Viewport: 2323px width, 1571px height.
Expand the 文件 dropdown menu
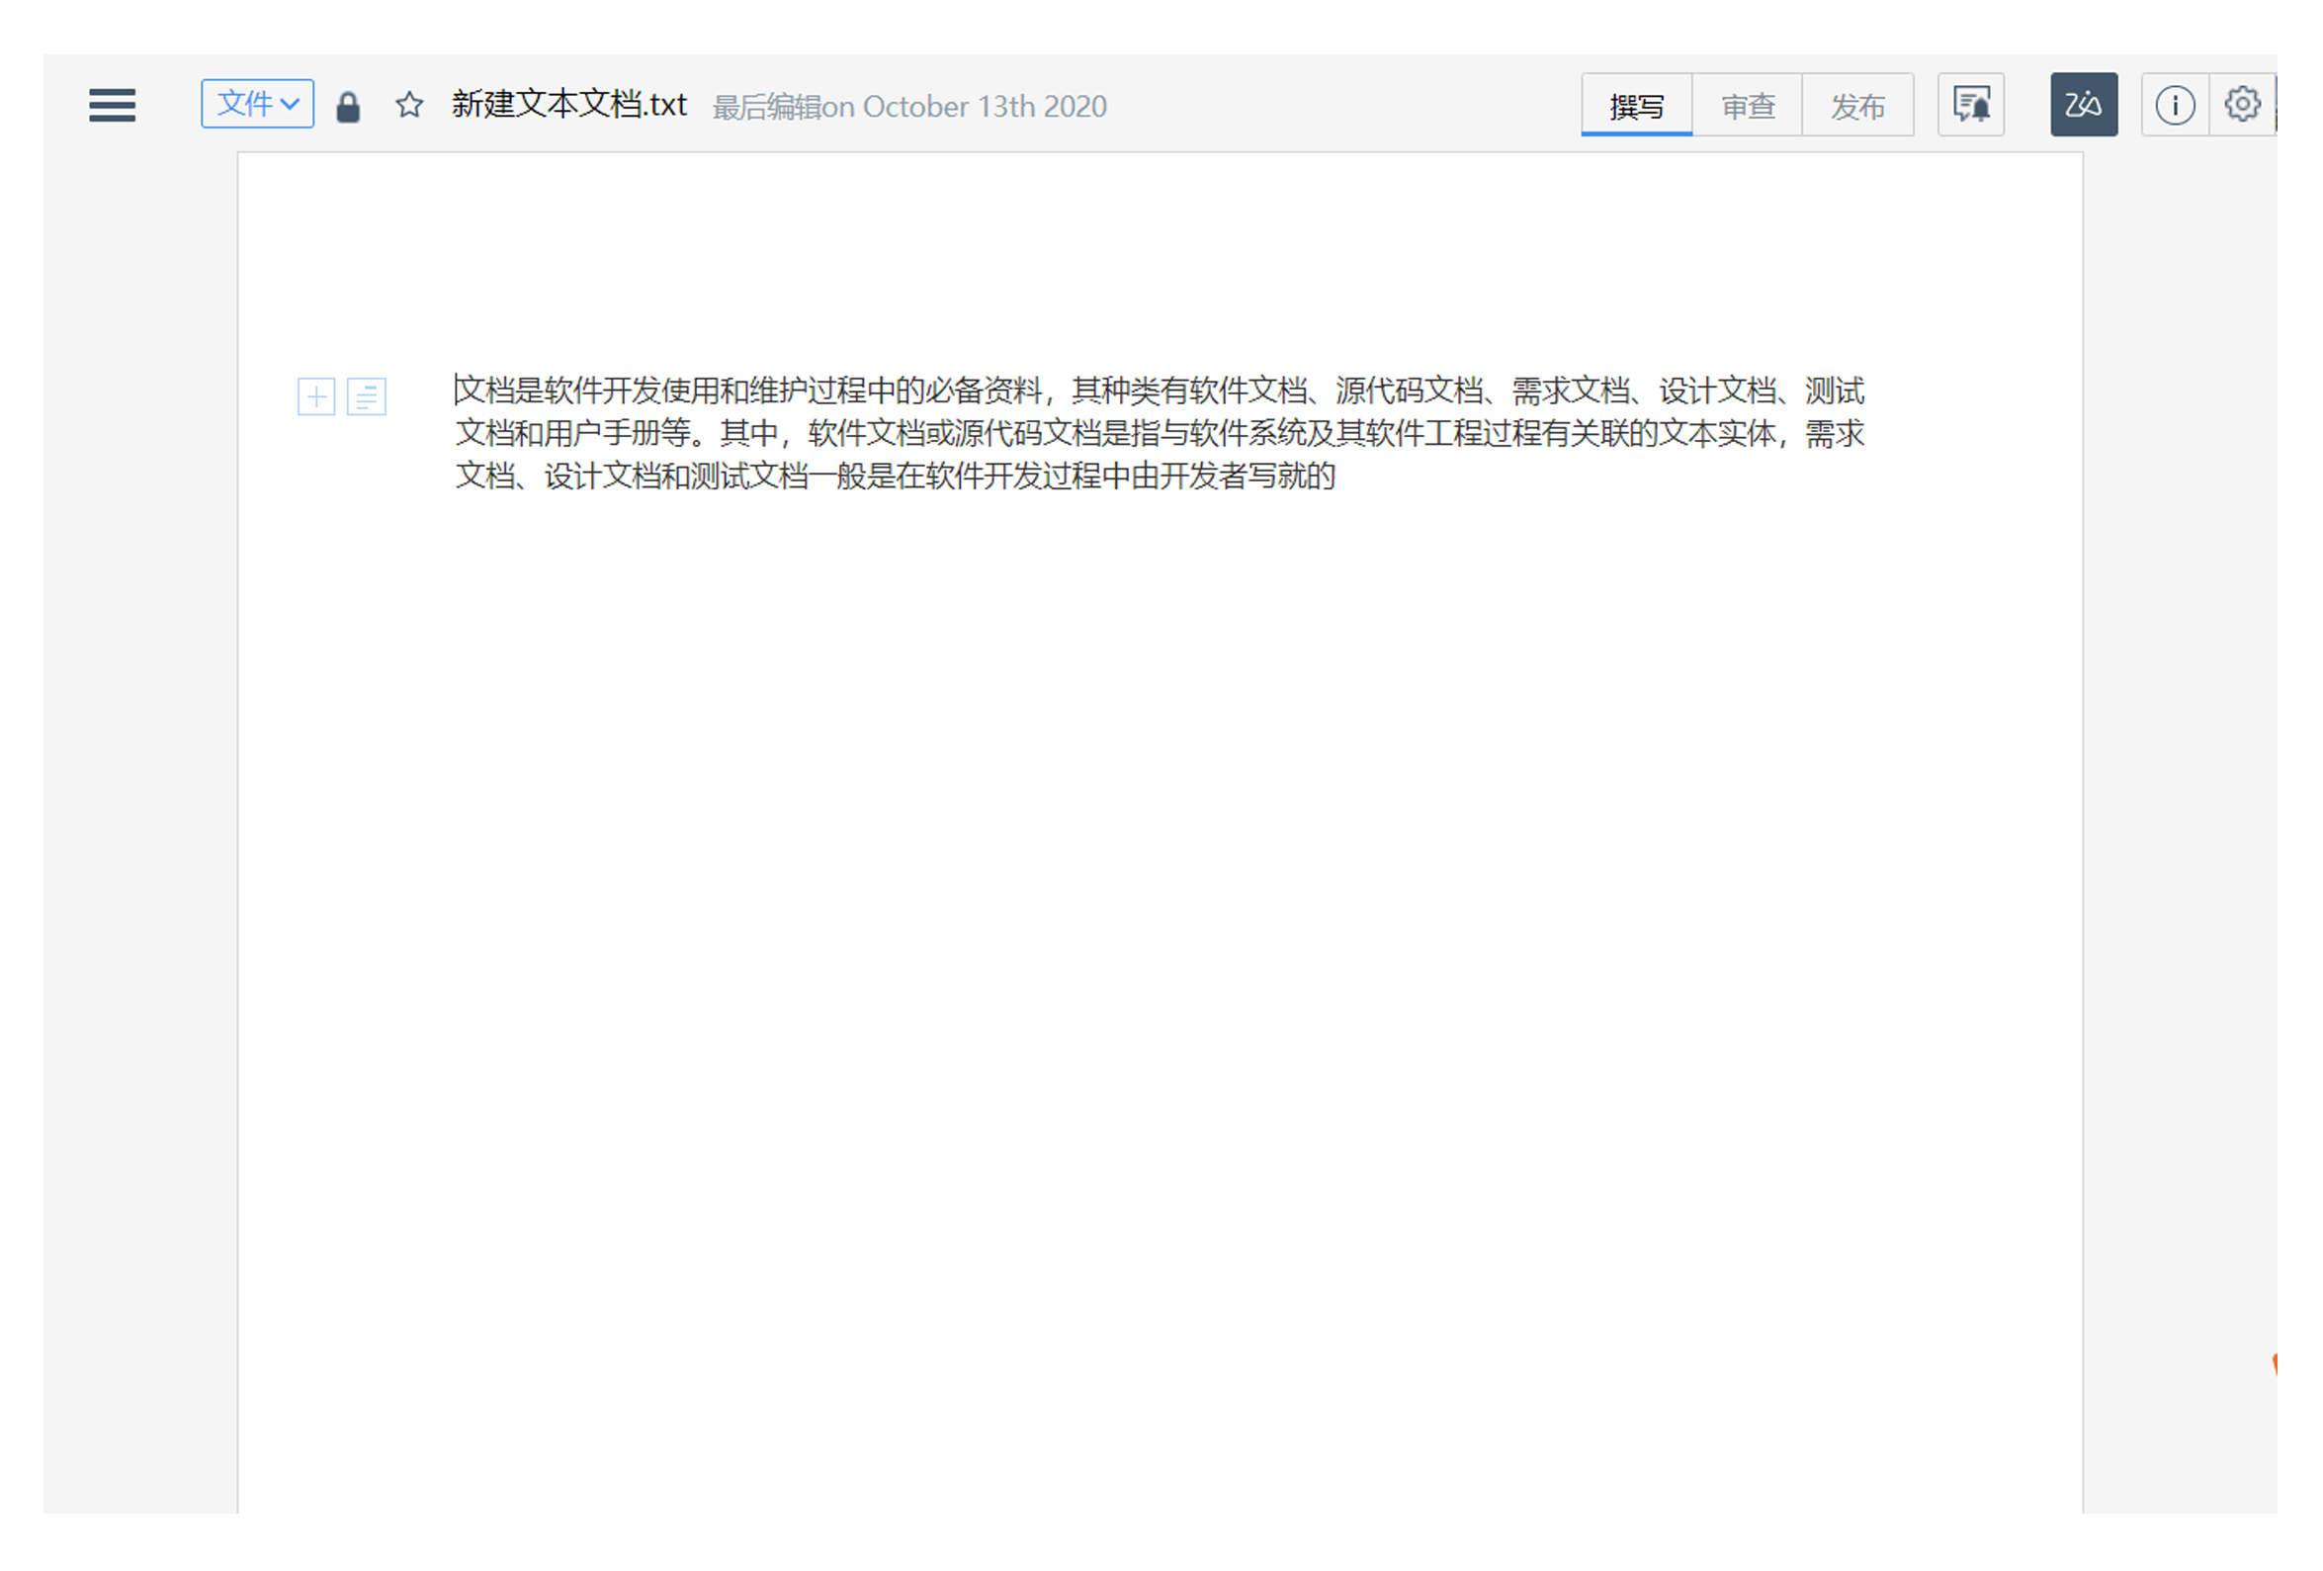pyautogui.click(x=257, y=104)
